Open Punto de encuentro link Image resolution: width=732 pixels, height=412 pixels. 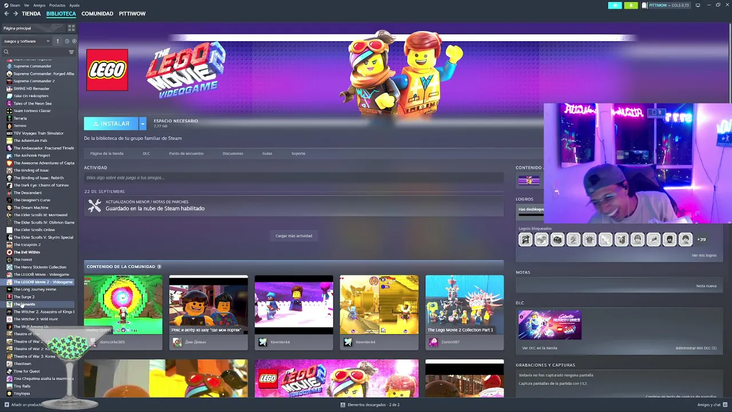click(186, 153)
